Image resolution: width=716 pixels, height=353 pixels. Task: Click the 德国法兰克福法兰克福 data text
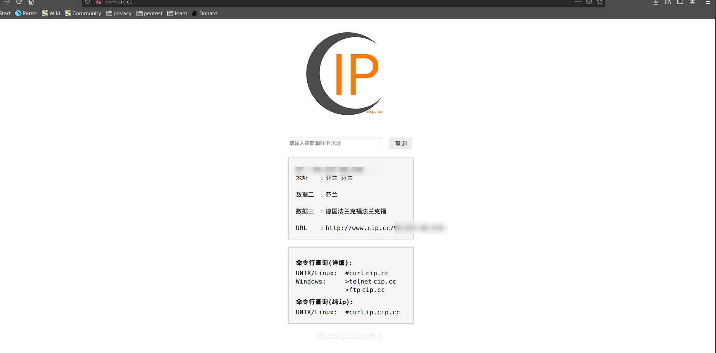(x=356, y=211)
